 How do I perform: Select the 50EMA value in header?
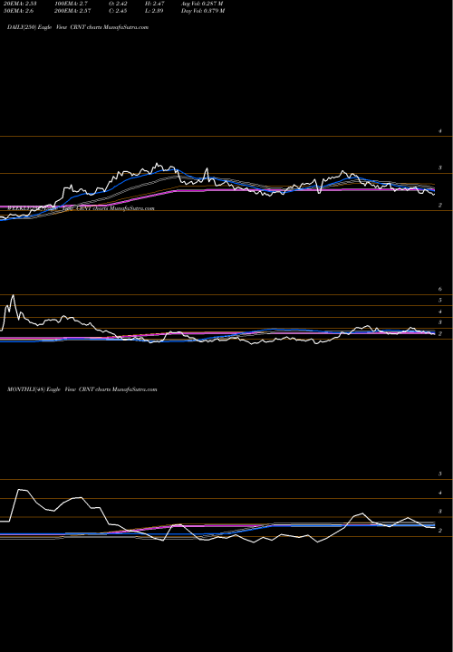point(17,11)
